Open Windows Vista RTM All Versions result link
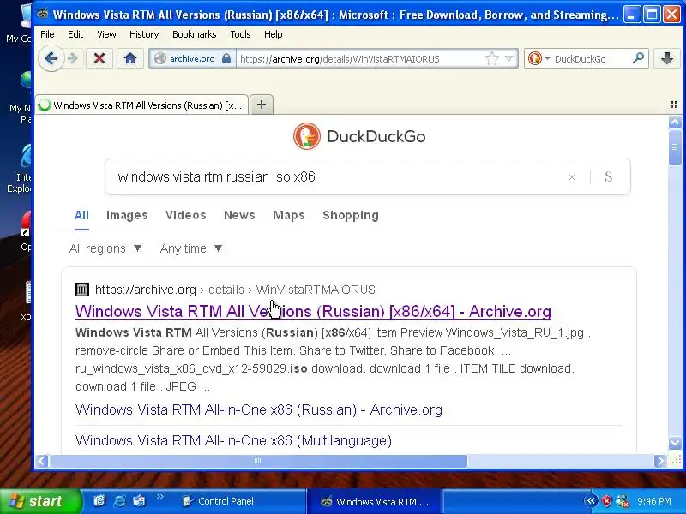This screenshot has height=514, width=686. pyautogui.click(x=313, y=311)
